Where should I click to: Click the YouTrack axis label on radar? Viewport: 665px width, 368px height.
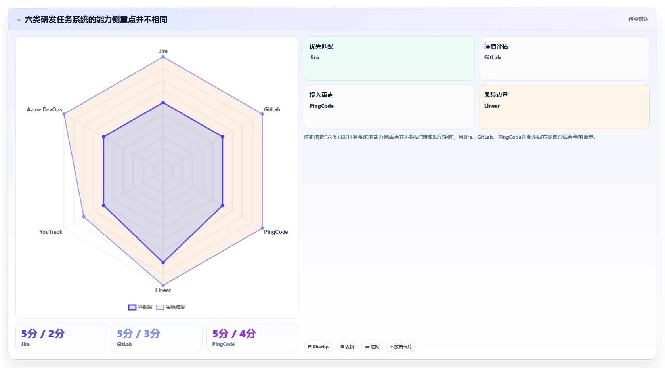tap(51, 232)
